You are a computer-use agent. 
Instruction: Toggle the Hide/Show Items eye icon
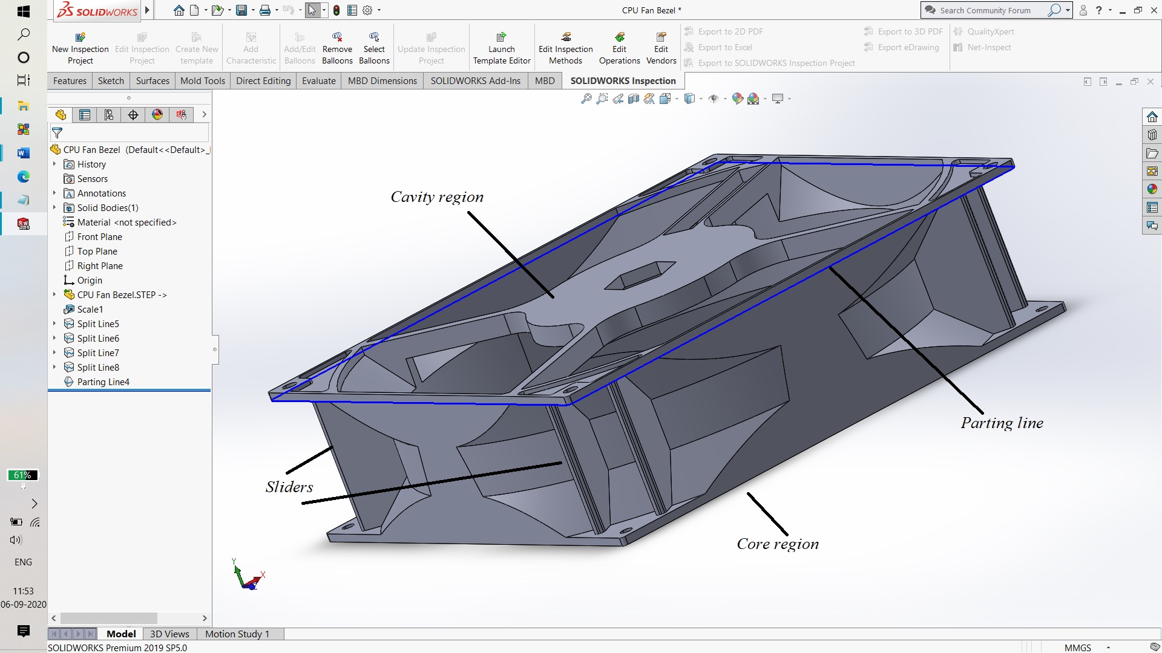[x=714, y=98]
